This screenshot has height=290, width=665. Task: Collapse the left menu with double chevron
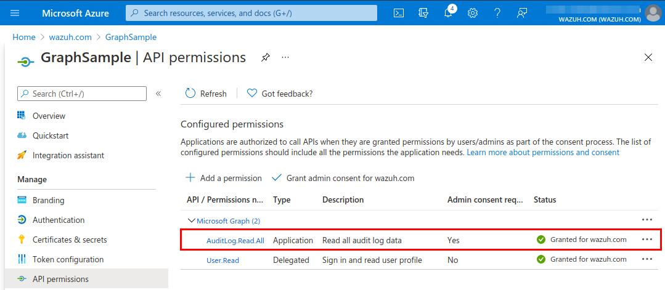click(x=158, y=94)
